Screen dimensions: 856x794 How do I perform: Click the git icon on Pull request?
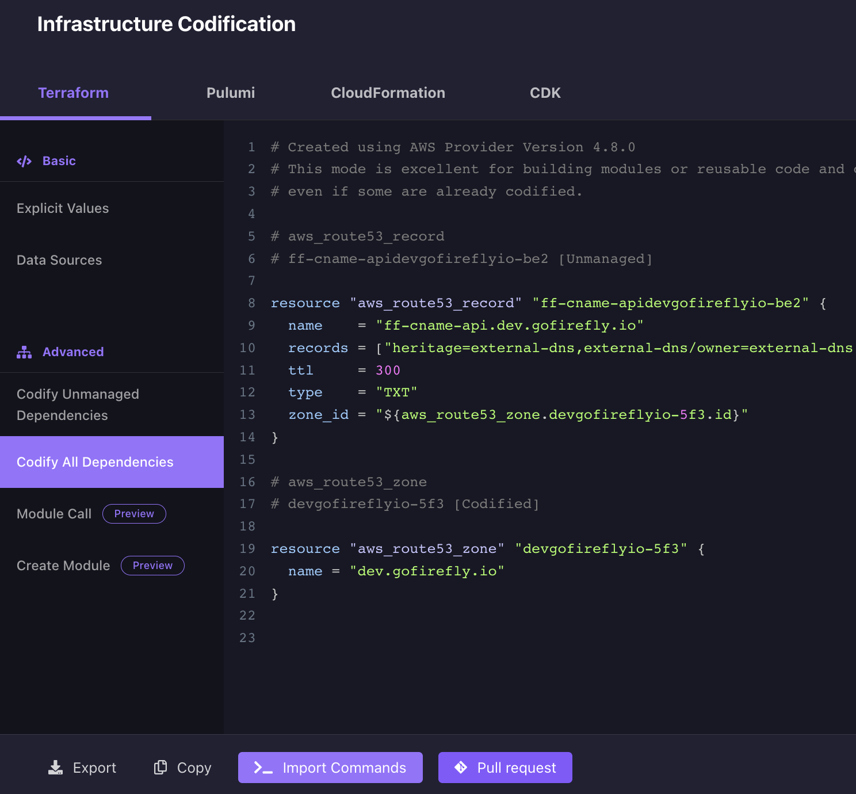(x=461, y=768)
